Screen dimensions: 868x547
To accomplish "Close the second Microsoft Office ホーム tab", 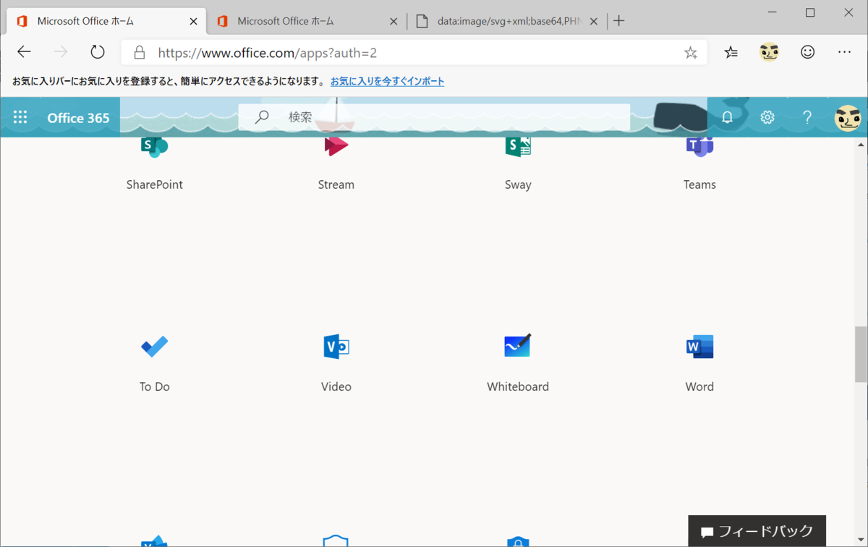I will click(x=393, y=22).
